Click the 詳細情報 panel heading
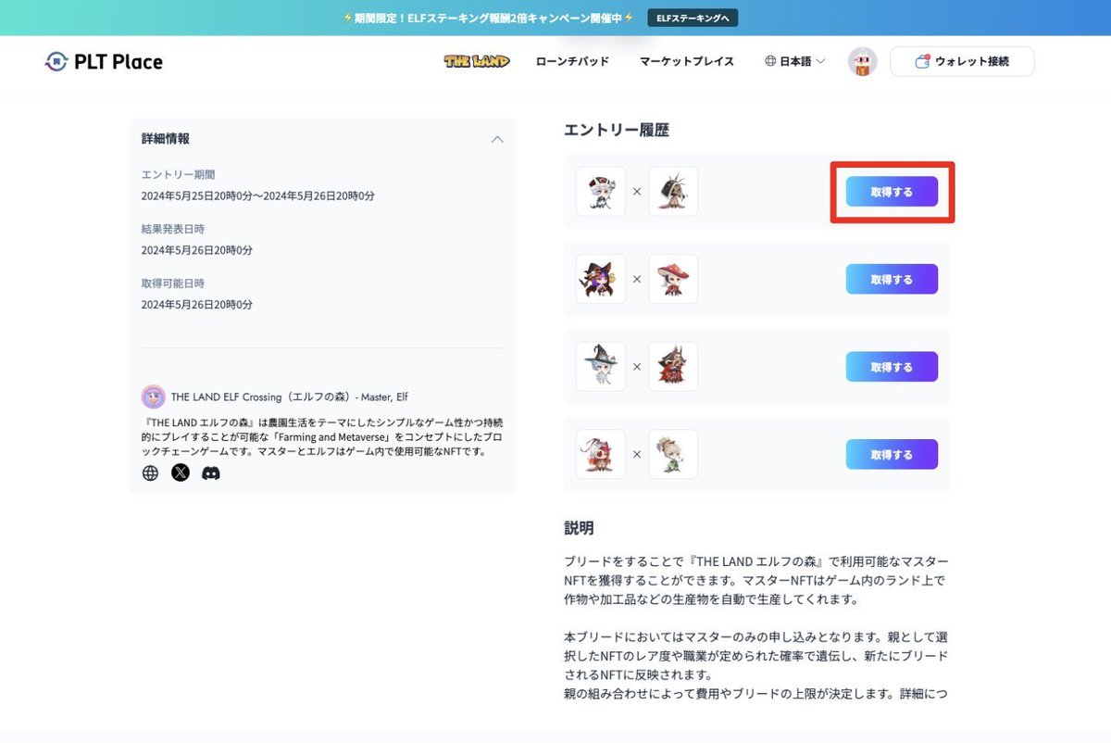Screen dimensions: 1111x743 (x=166, y=138)
